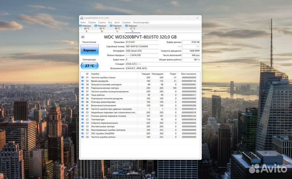Click the Стандарт field ATA8-ACS

pos(163,64)
